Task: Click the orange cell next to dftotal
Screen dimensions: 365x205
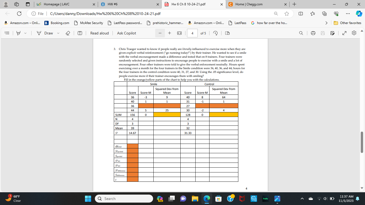Action: click(133, 146)
